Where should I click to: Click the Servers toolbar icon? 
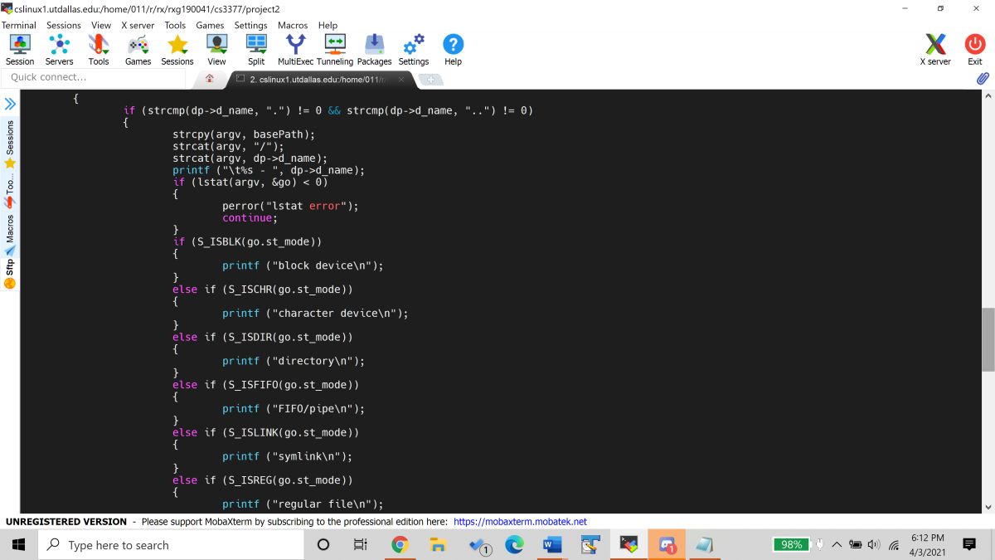[x=59, y=50]
